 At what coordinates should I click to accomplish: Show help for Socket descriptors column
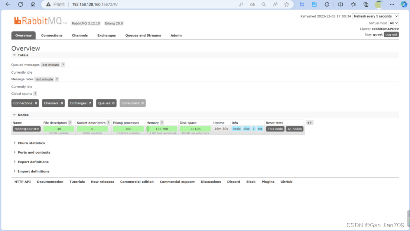[108, 123]
